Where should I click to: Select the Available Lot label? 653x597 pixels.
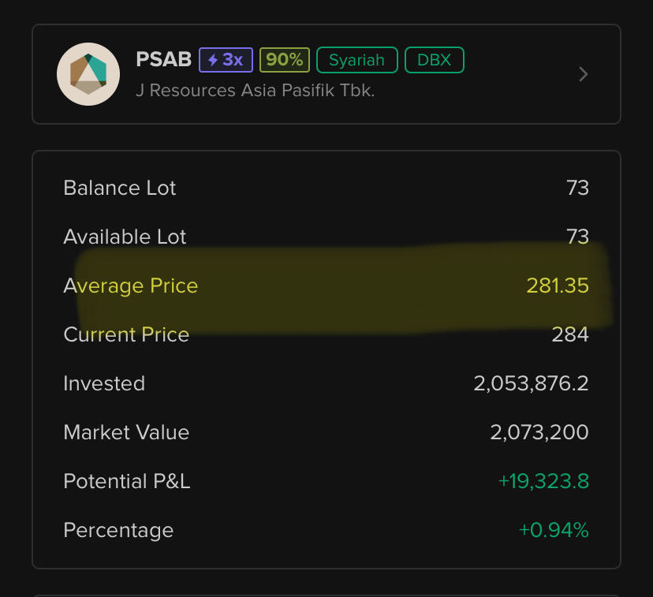(125, 237)
